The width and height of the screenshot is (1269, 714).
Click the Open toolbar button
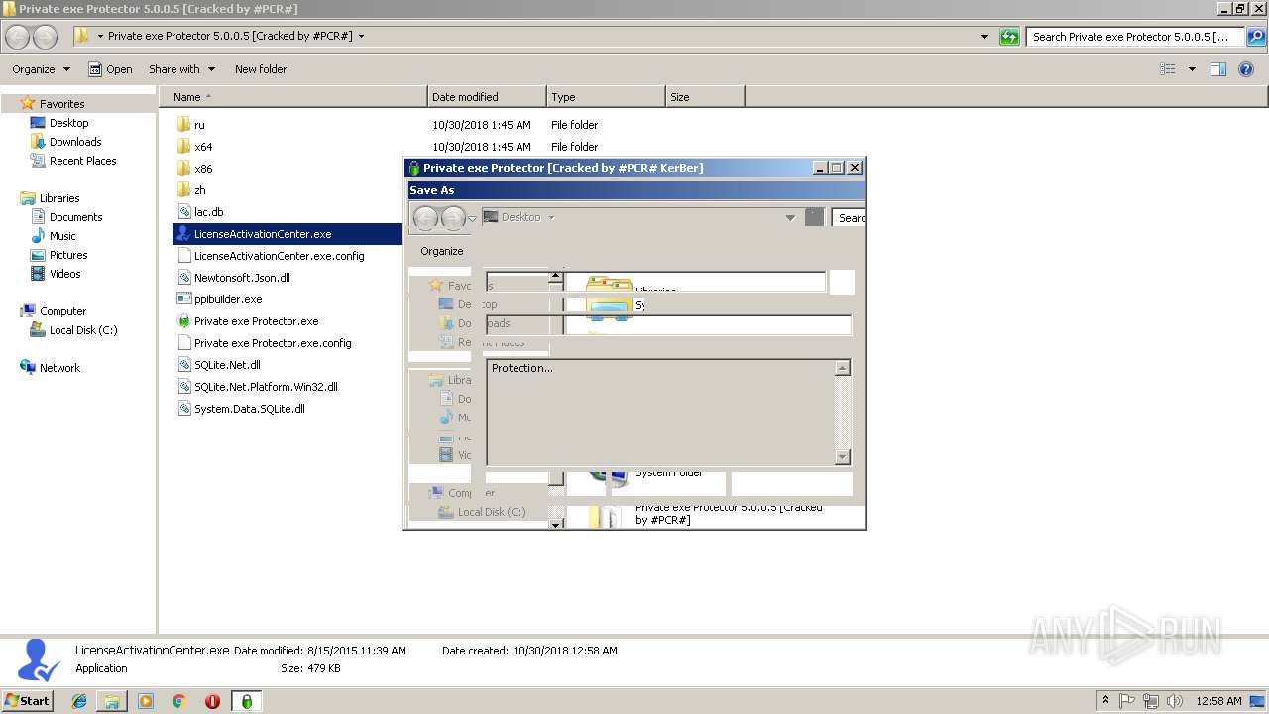pyautogui.click(x=110, y=69)
